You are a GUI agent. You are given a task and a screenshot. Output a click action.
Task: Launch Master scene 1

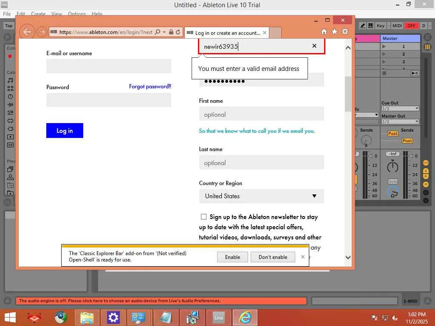(384, 47)
